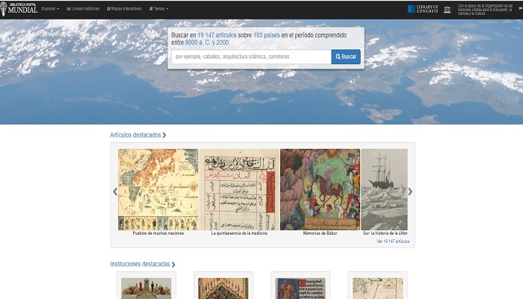Select the flag icon in the top-right corner
This screenshot has width=523, height=299.
520,9
